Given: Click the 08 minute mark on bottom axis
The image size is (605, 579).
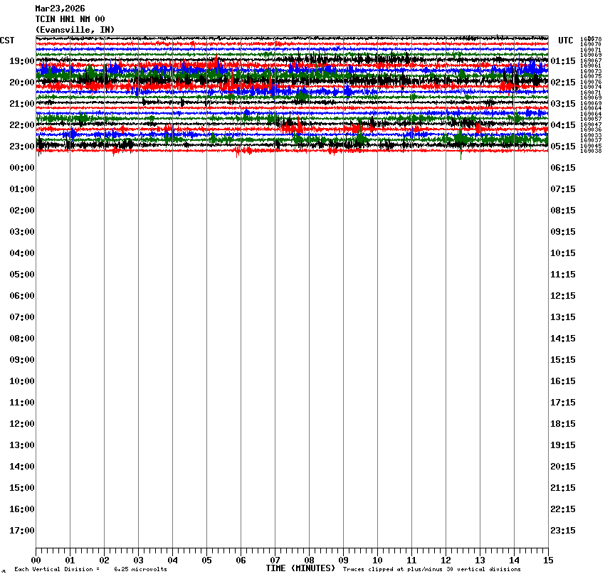Looking at the screenshot, I should pyautogui.click(x=309, y=561).
